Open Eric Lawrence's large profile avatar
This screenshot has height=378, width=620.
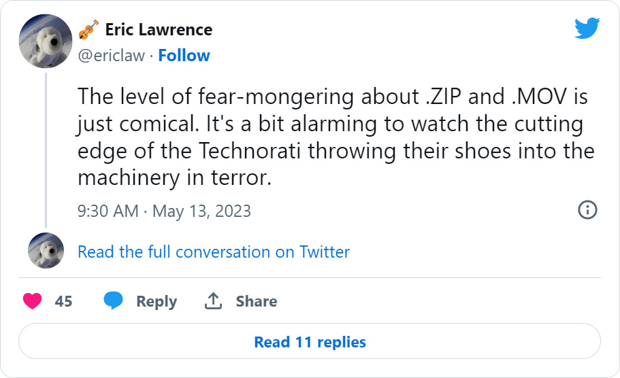click(46, 41)
